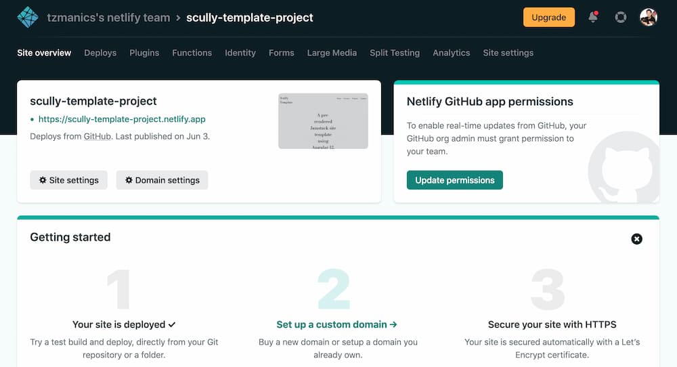This screenshot has width=677, height=367.
Task: Dismiss the Getting started panel
Action: (636, 239)
